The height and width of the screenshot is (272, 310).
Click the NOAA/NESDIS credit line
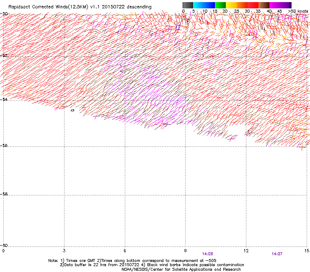pyautogui.click(x=181, y=269)
